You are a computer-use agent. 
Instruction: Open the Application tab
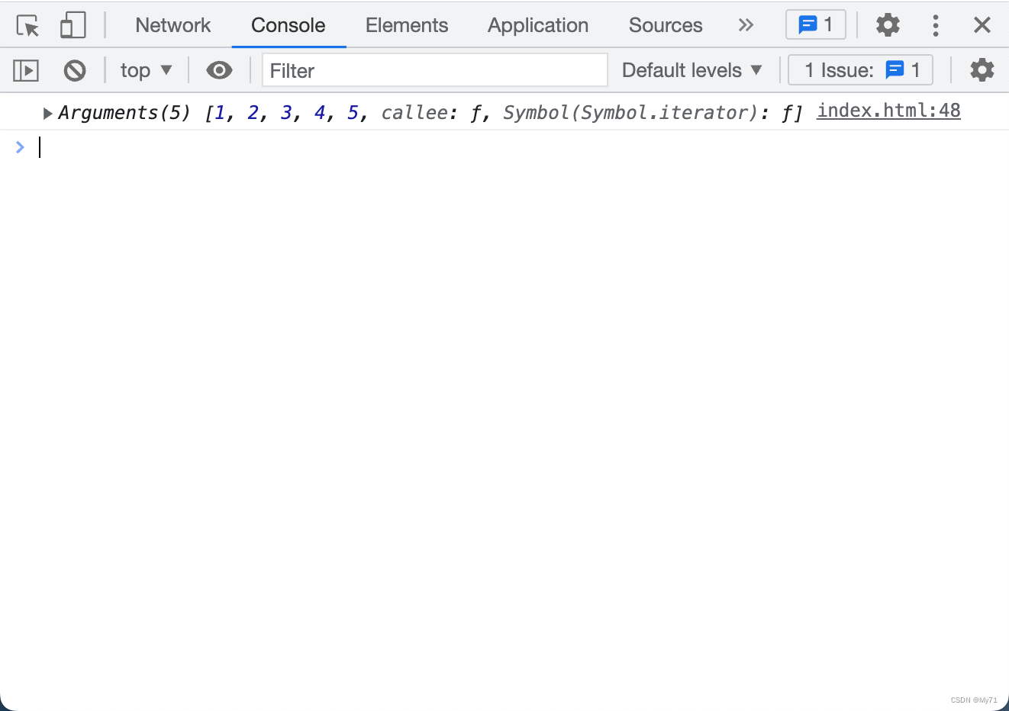pos(537,25)
